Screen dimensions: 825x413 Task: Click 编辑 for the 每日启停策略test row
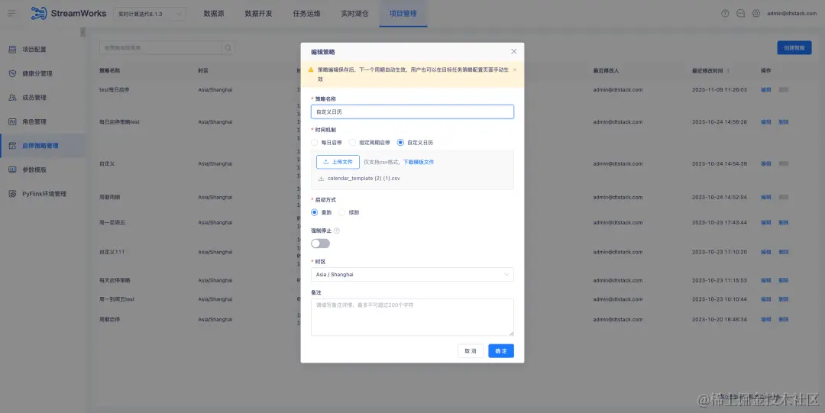766,122
